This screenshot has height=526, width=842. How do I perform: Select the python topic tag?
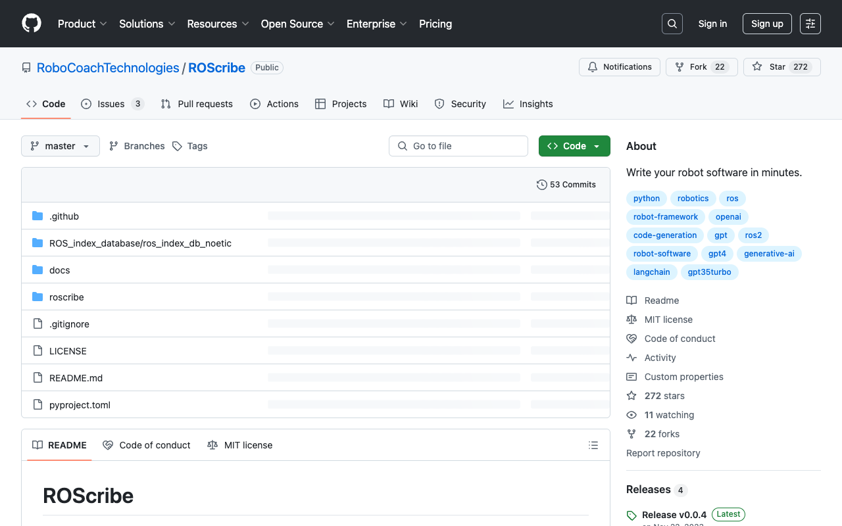tap(647, 199)
